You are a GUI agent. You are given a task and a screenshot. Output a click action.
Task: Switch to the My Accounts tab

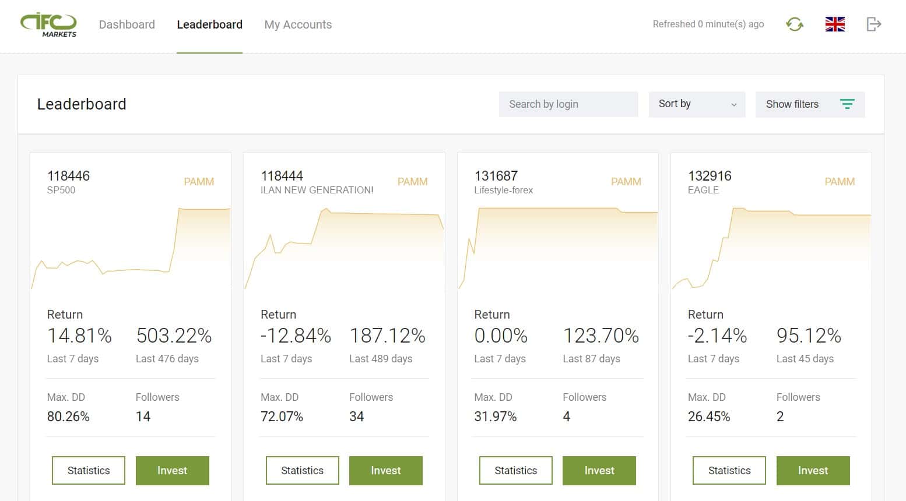(x=298, y=24)
